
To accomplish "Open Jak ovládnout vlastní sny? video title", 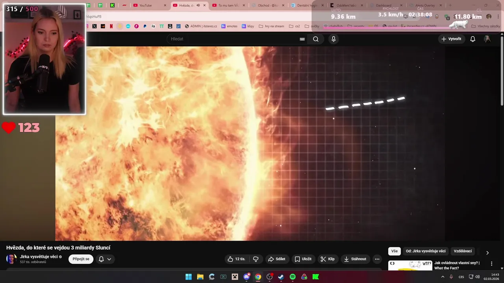I will (x=457, y=265).
